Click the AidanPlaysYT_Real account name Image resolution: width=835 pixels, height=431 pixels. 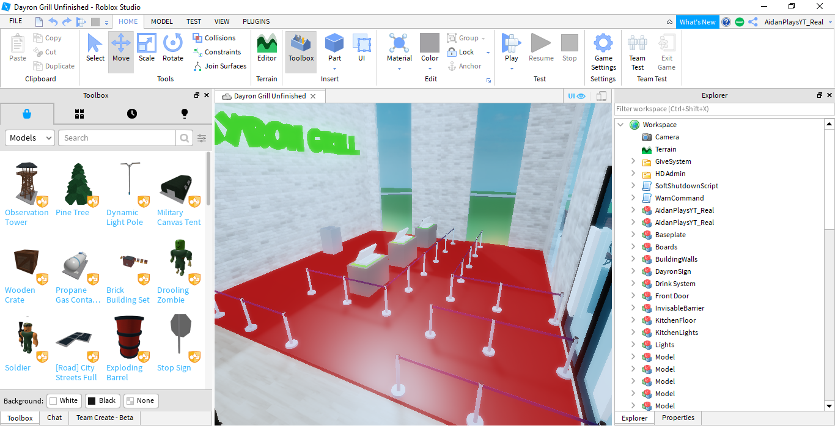point(793,22)
